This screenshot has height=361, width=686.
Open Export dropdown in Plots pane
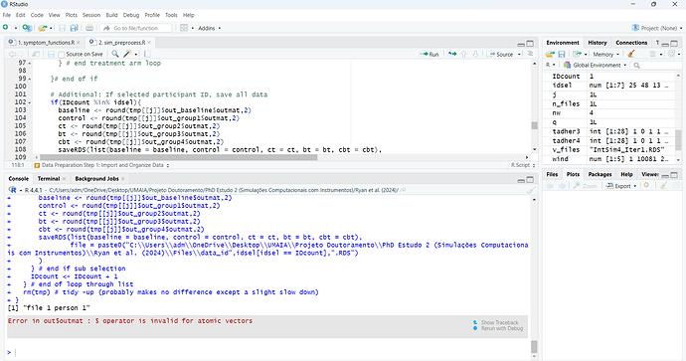click(x=621, y=186)
